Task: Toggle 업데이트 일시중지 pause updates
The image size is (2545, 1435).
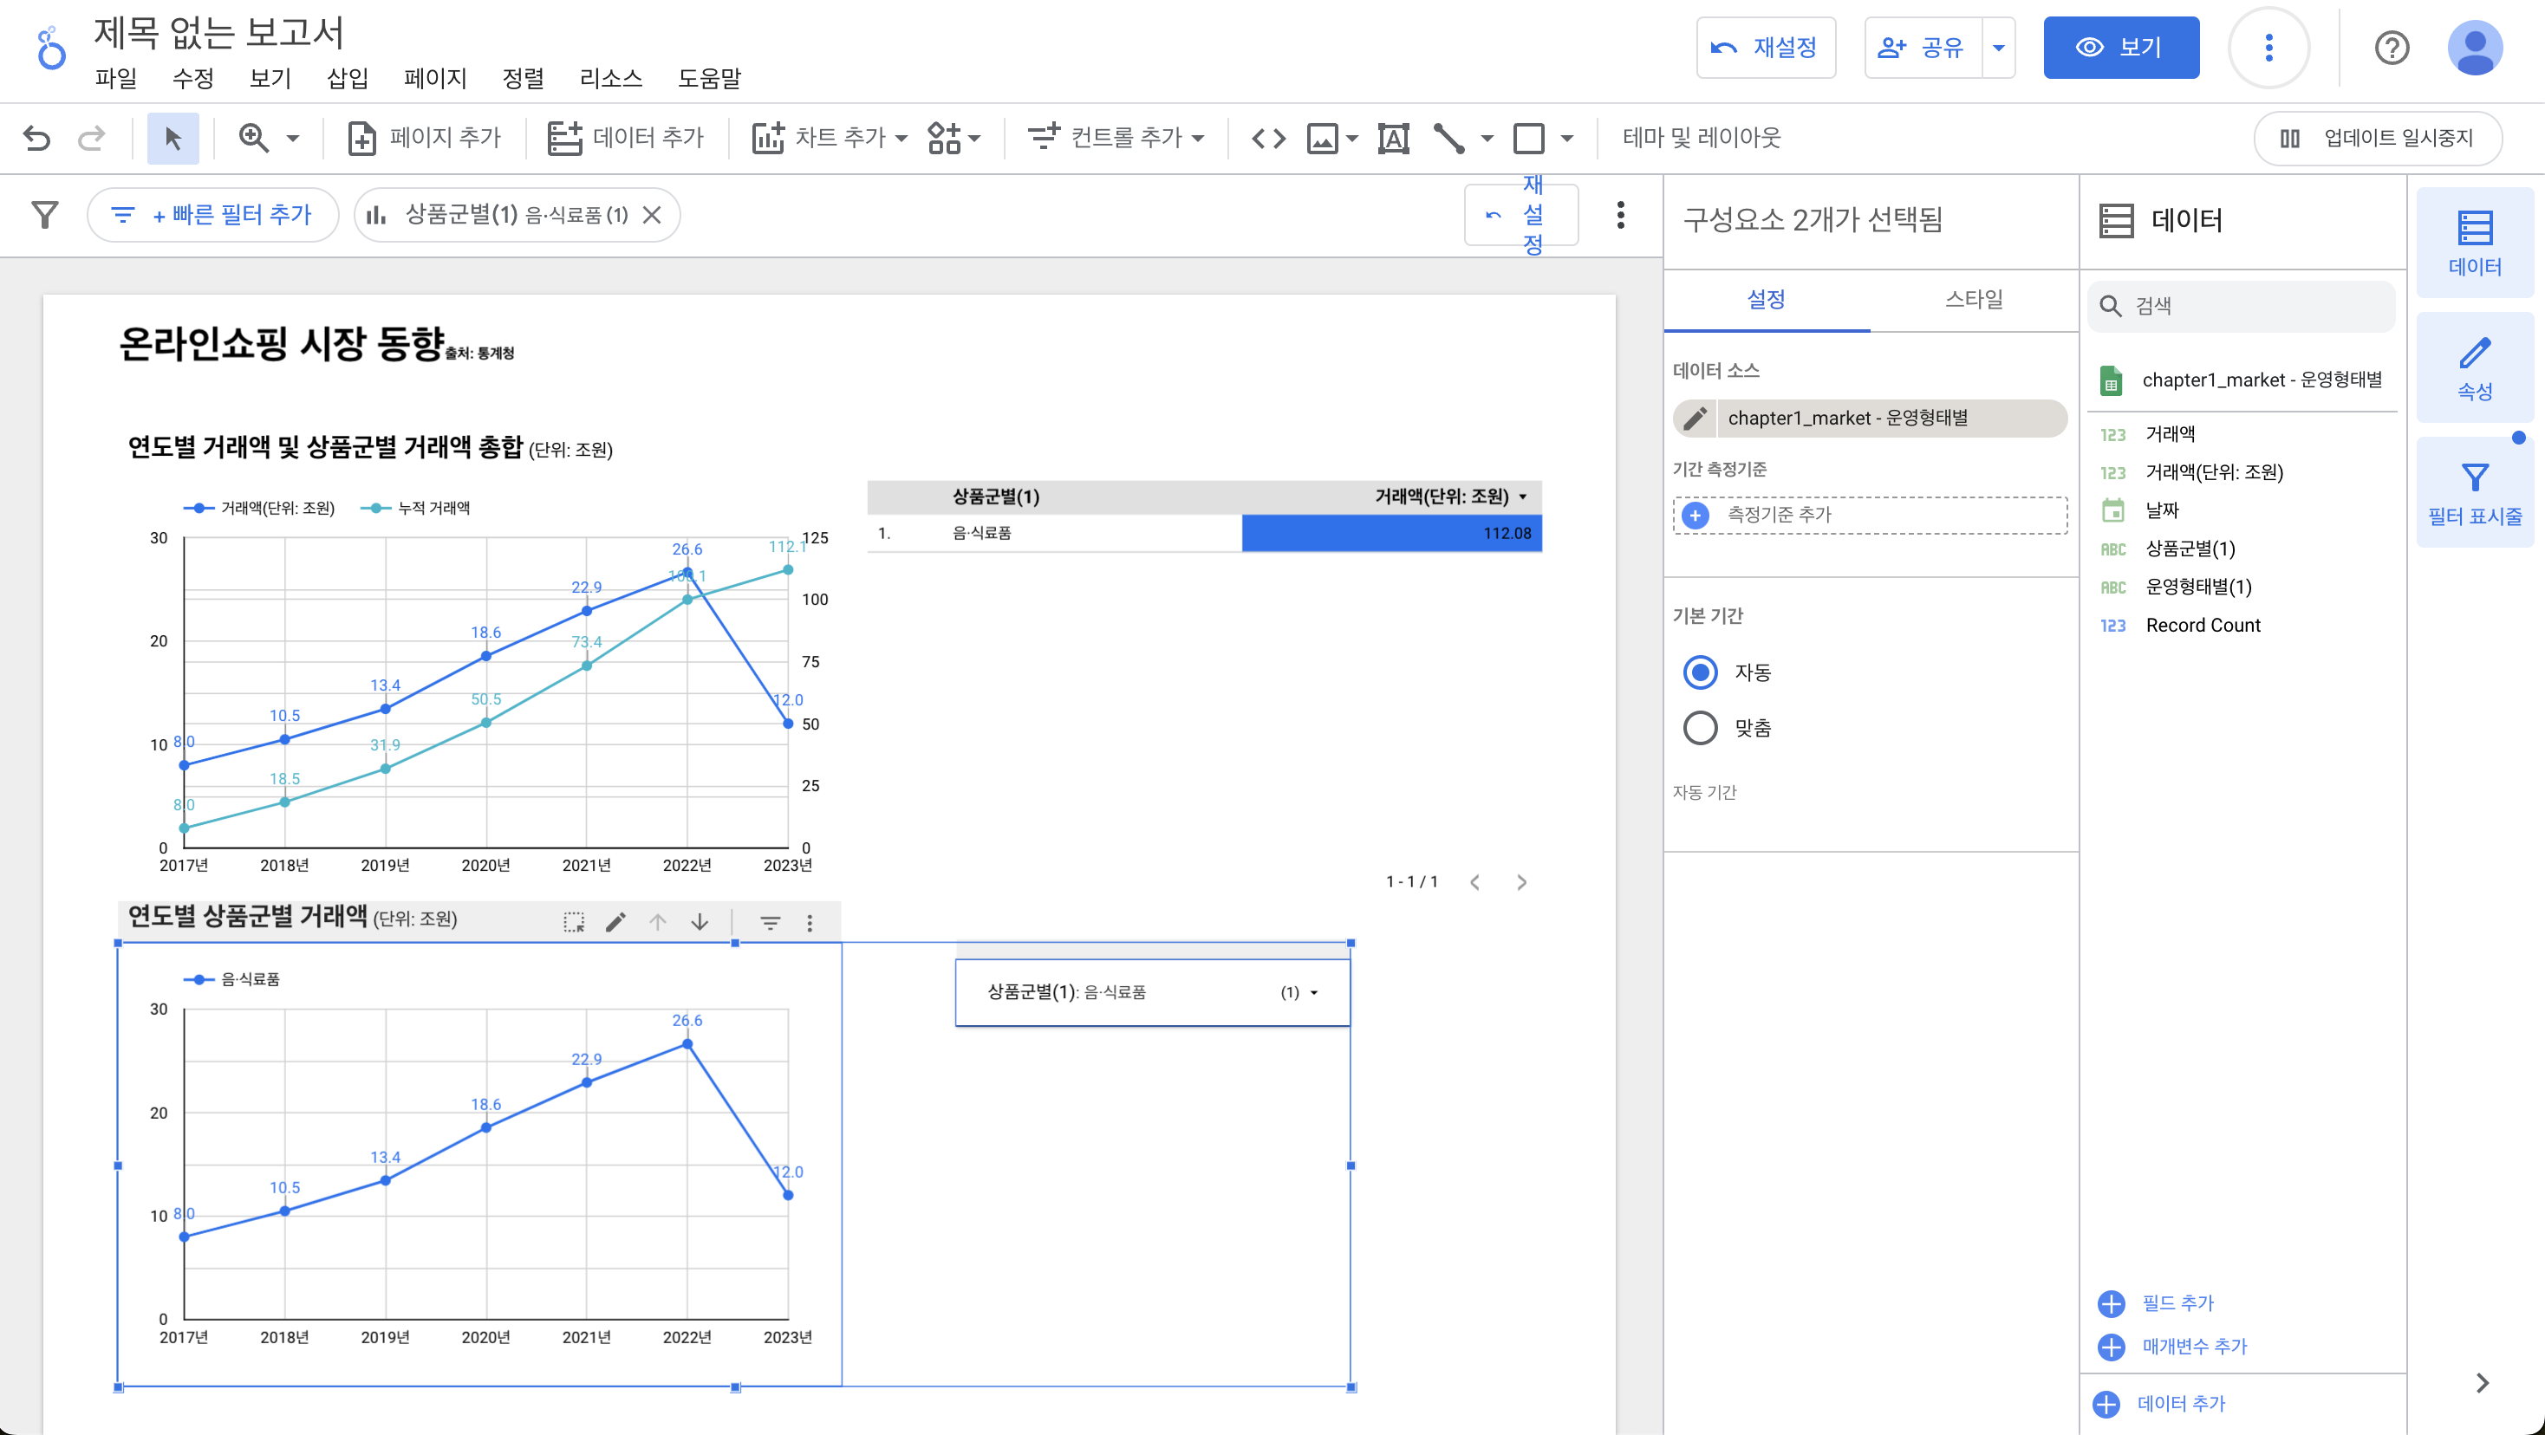Action: click(x=2378, y=137)
